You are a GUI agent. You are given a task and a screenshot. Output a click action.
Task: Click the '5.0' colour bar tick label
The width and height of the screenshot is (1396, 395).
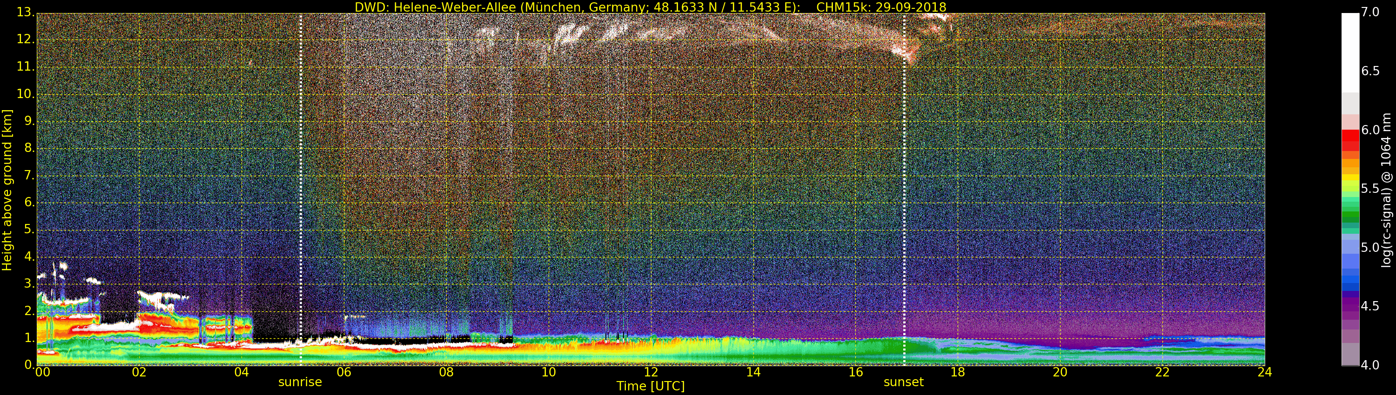1370,248
